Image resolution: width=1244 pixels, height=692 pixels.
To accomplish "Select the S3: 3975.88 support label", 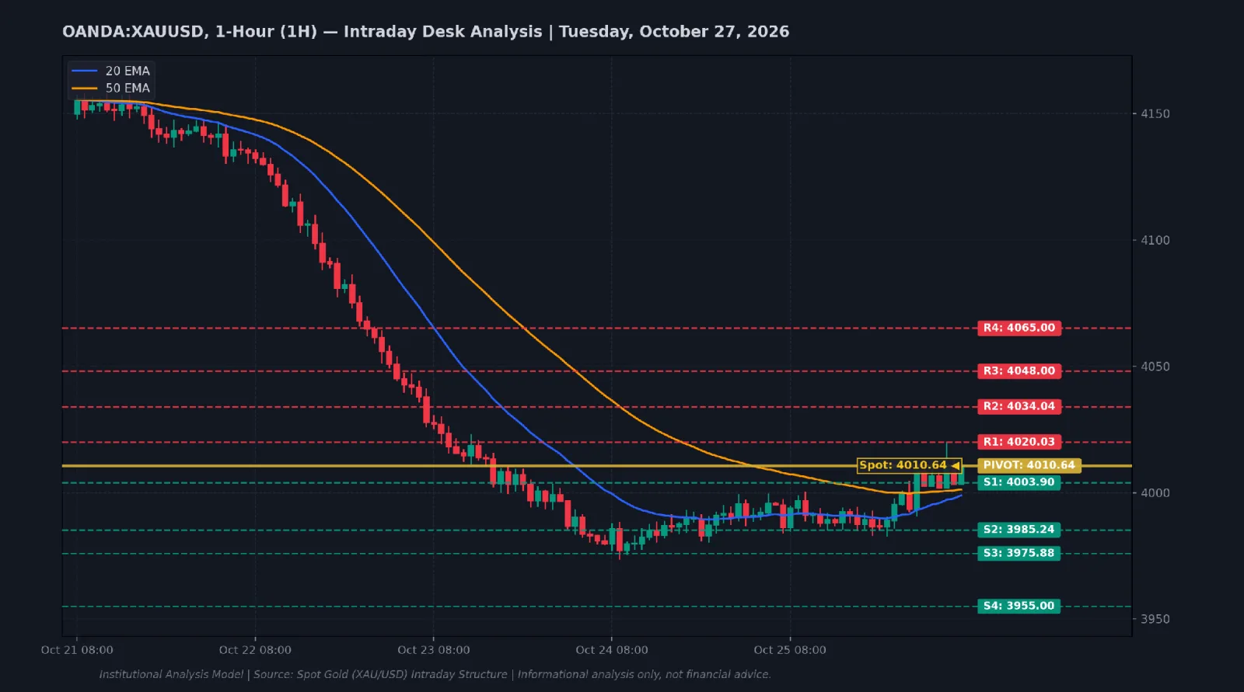I will [1019, 553].
